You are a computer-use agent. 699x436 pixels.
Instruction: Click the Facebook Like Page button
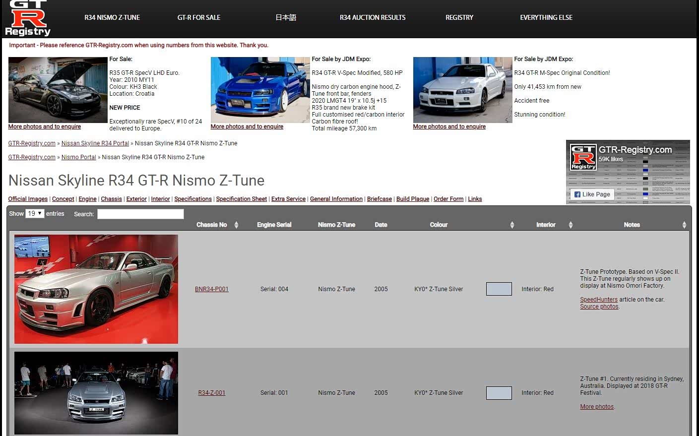[592, 194]
